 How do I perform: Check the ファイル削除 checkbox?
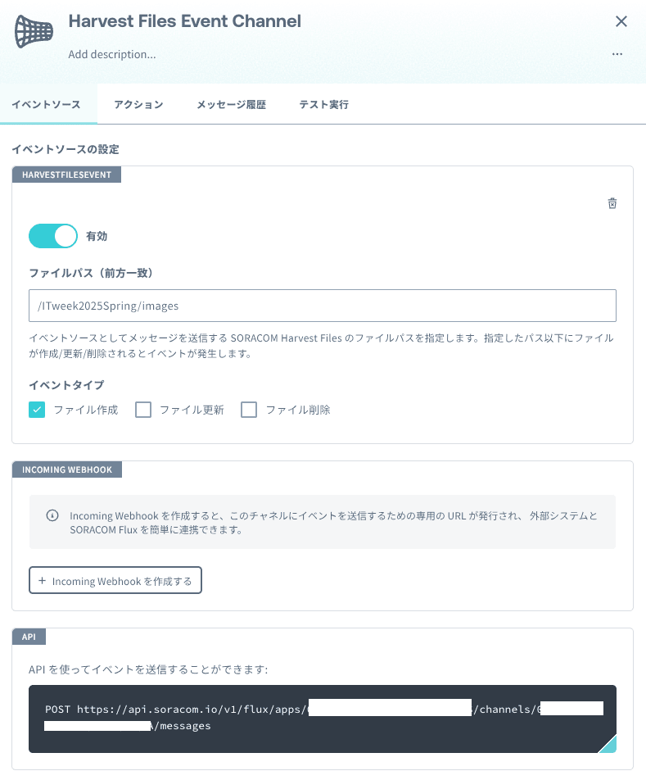249,410
